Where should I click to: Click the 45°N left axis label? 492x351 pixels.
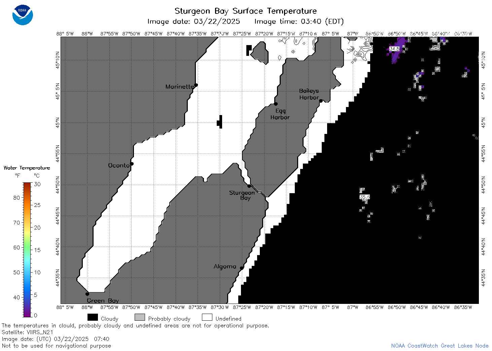pyautogui.click(x=58, y=122)
